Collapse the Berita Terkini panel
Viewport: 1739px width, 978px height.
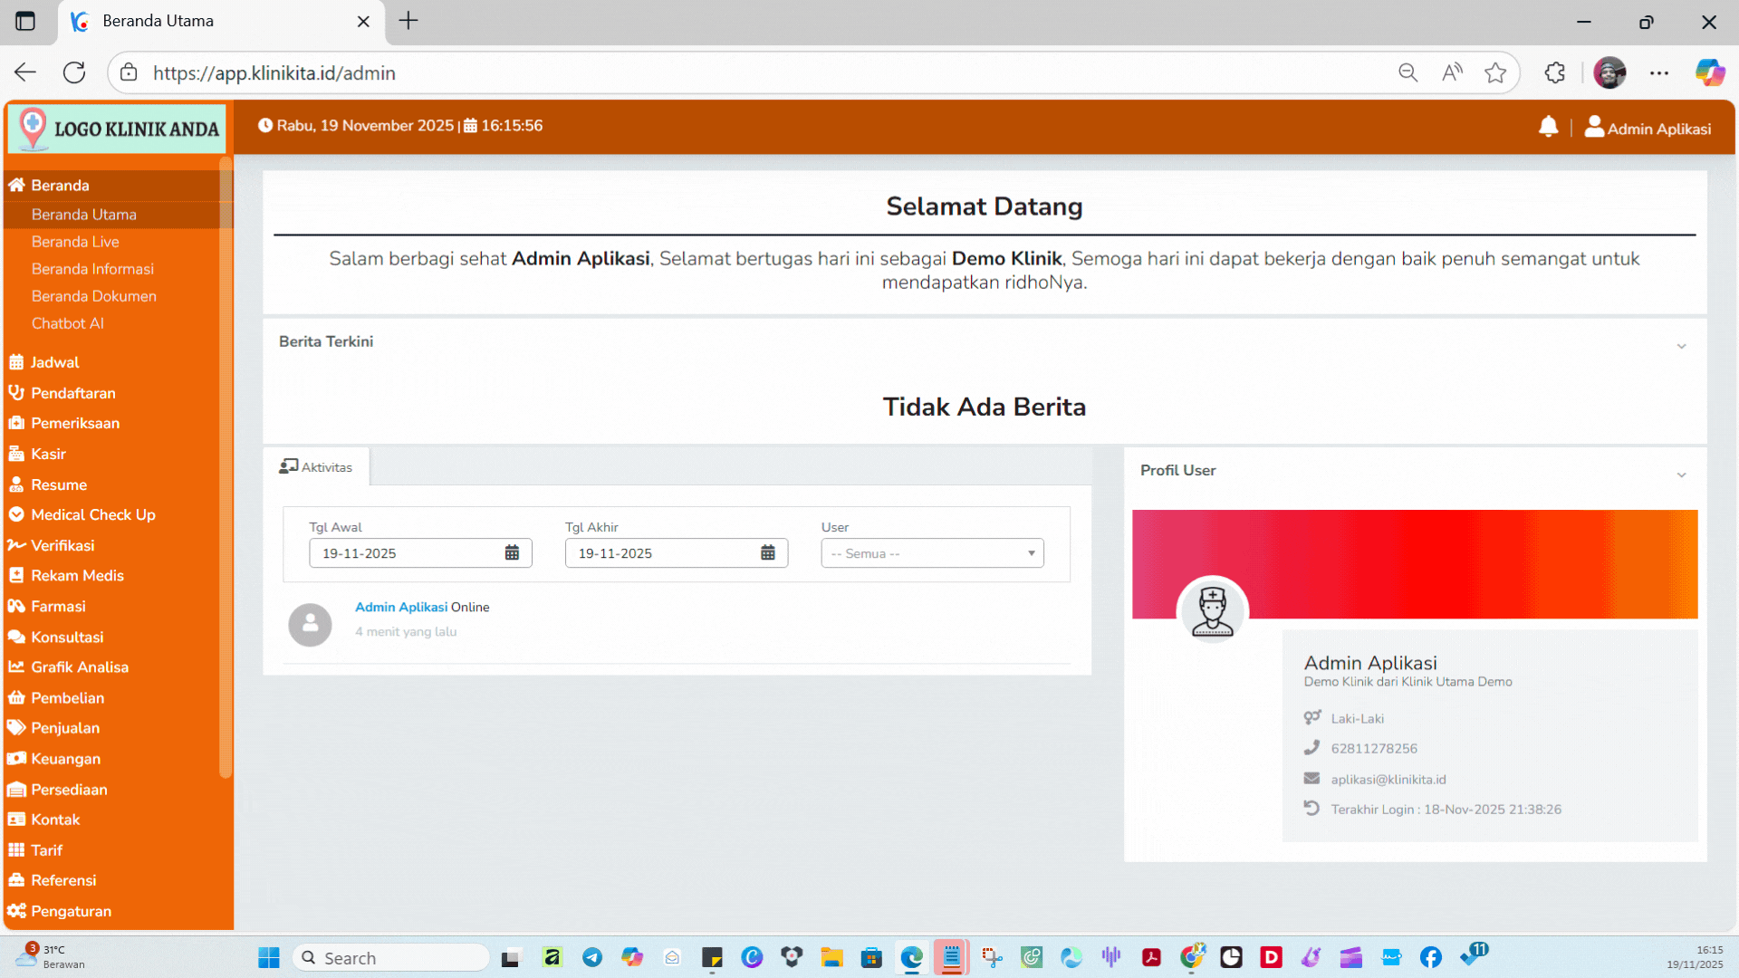[1681, 346]
